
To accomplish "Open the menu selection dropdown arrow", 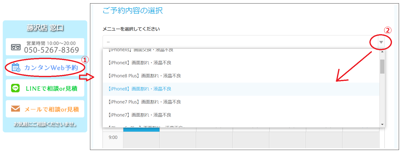I will pos(381,42).
